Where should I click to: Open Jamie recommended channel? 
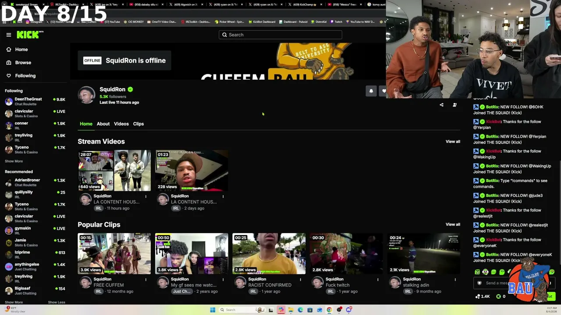[35, 242]
